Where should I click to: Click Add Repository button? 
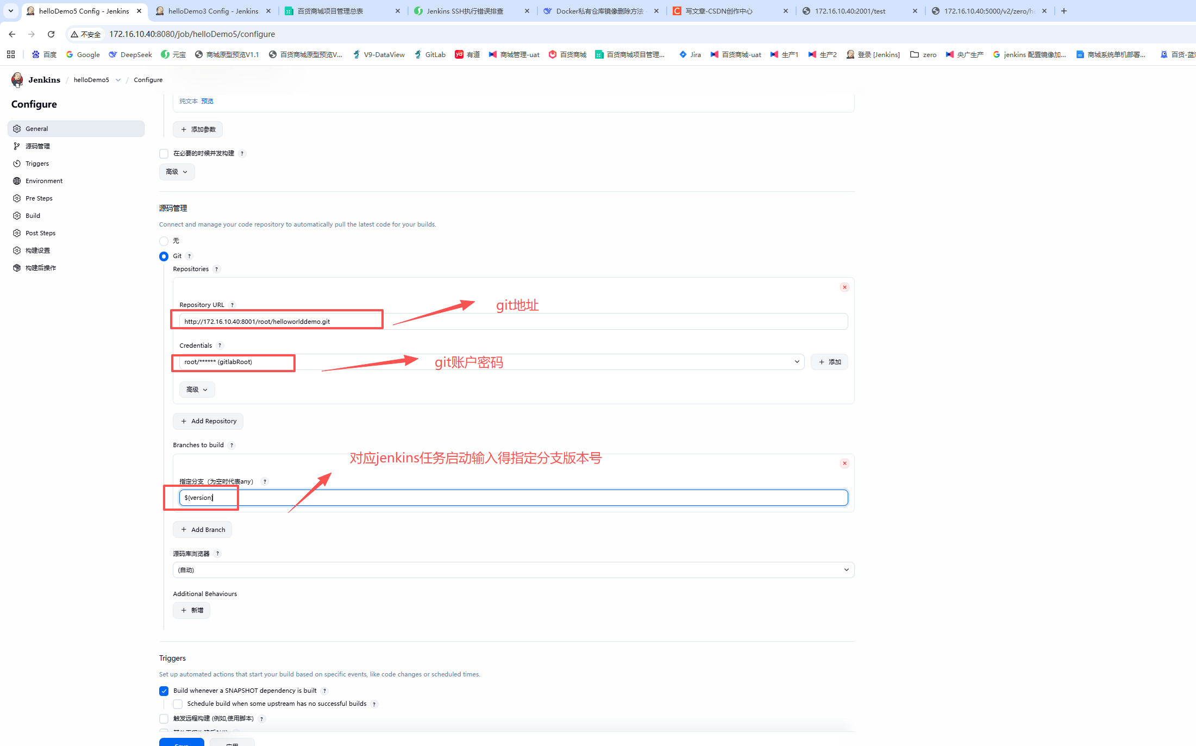click(x=208, y=422)
